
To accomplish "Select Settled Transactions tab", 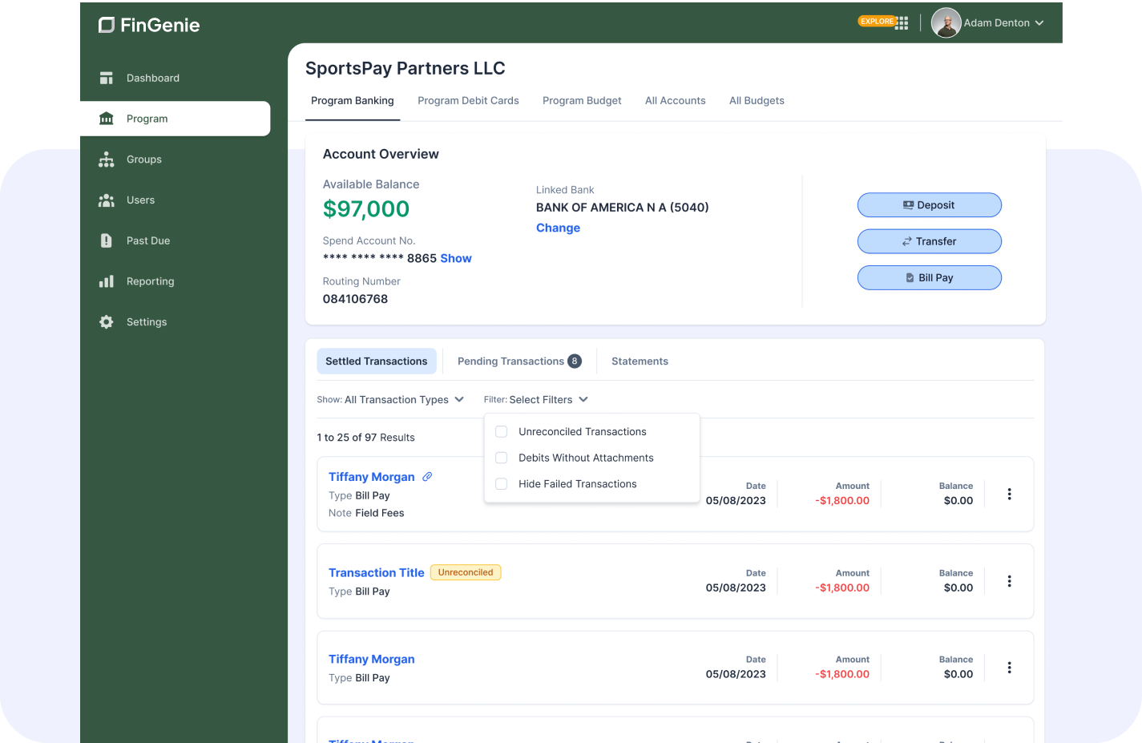I will 377,361.
